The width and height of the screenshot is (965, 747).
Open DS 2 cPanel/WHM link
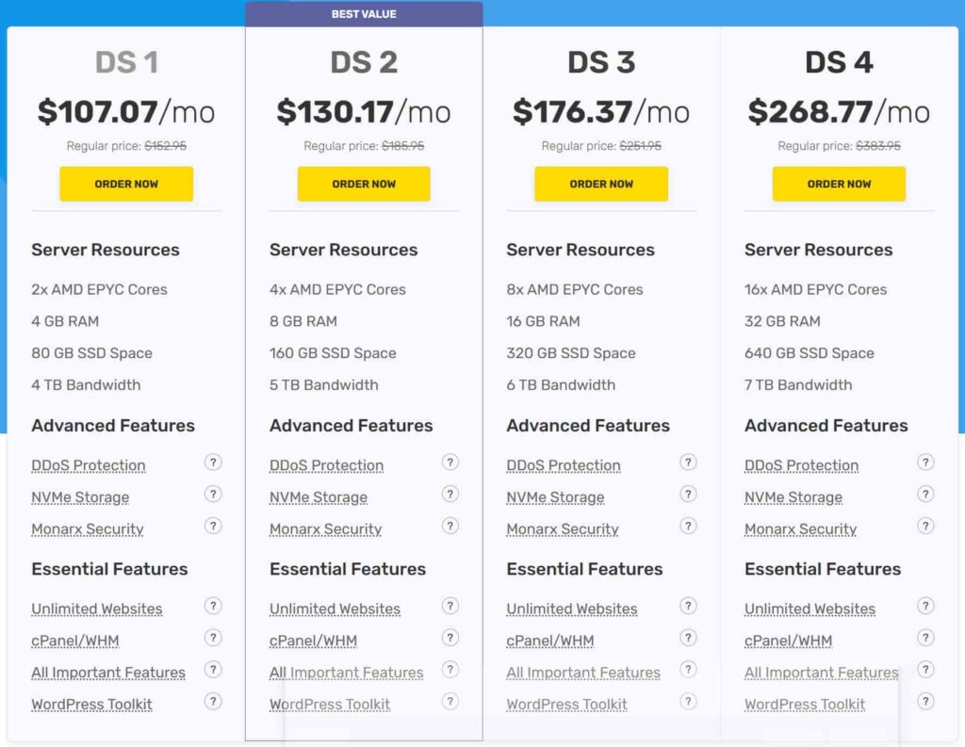[x=313, y=641]
